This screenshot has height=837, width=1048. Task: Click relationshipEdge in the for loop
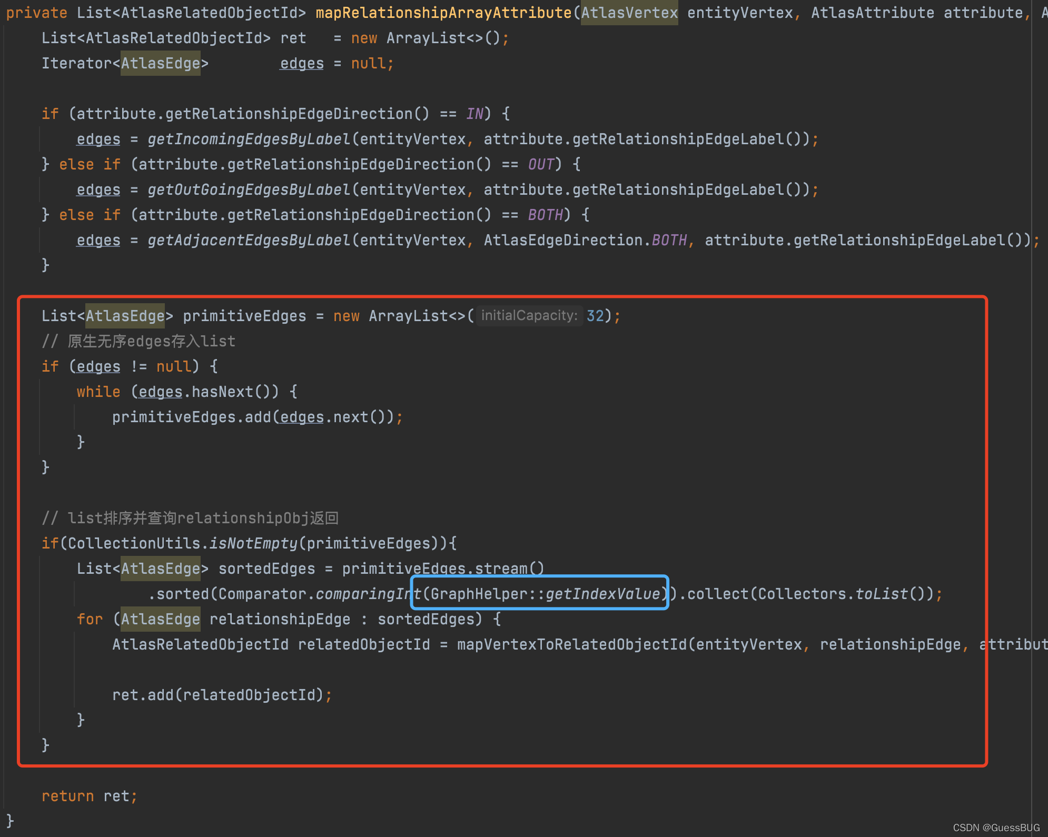click(280, 619)
